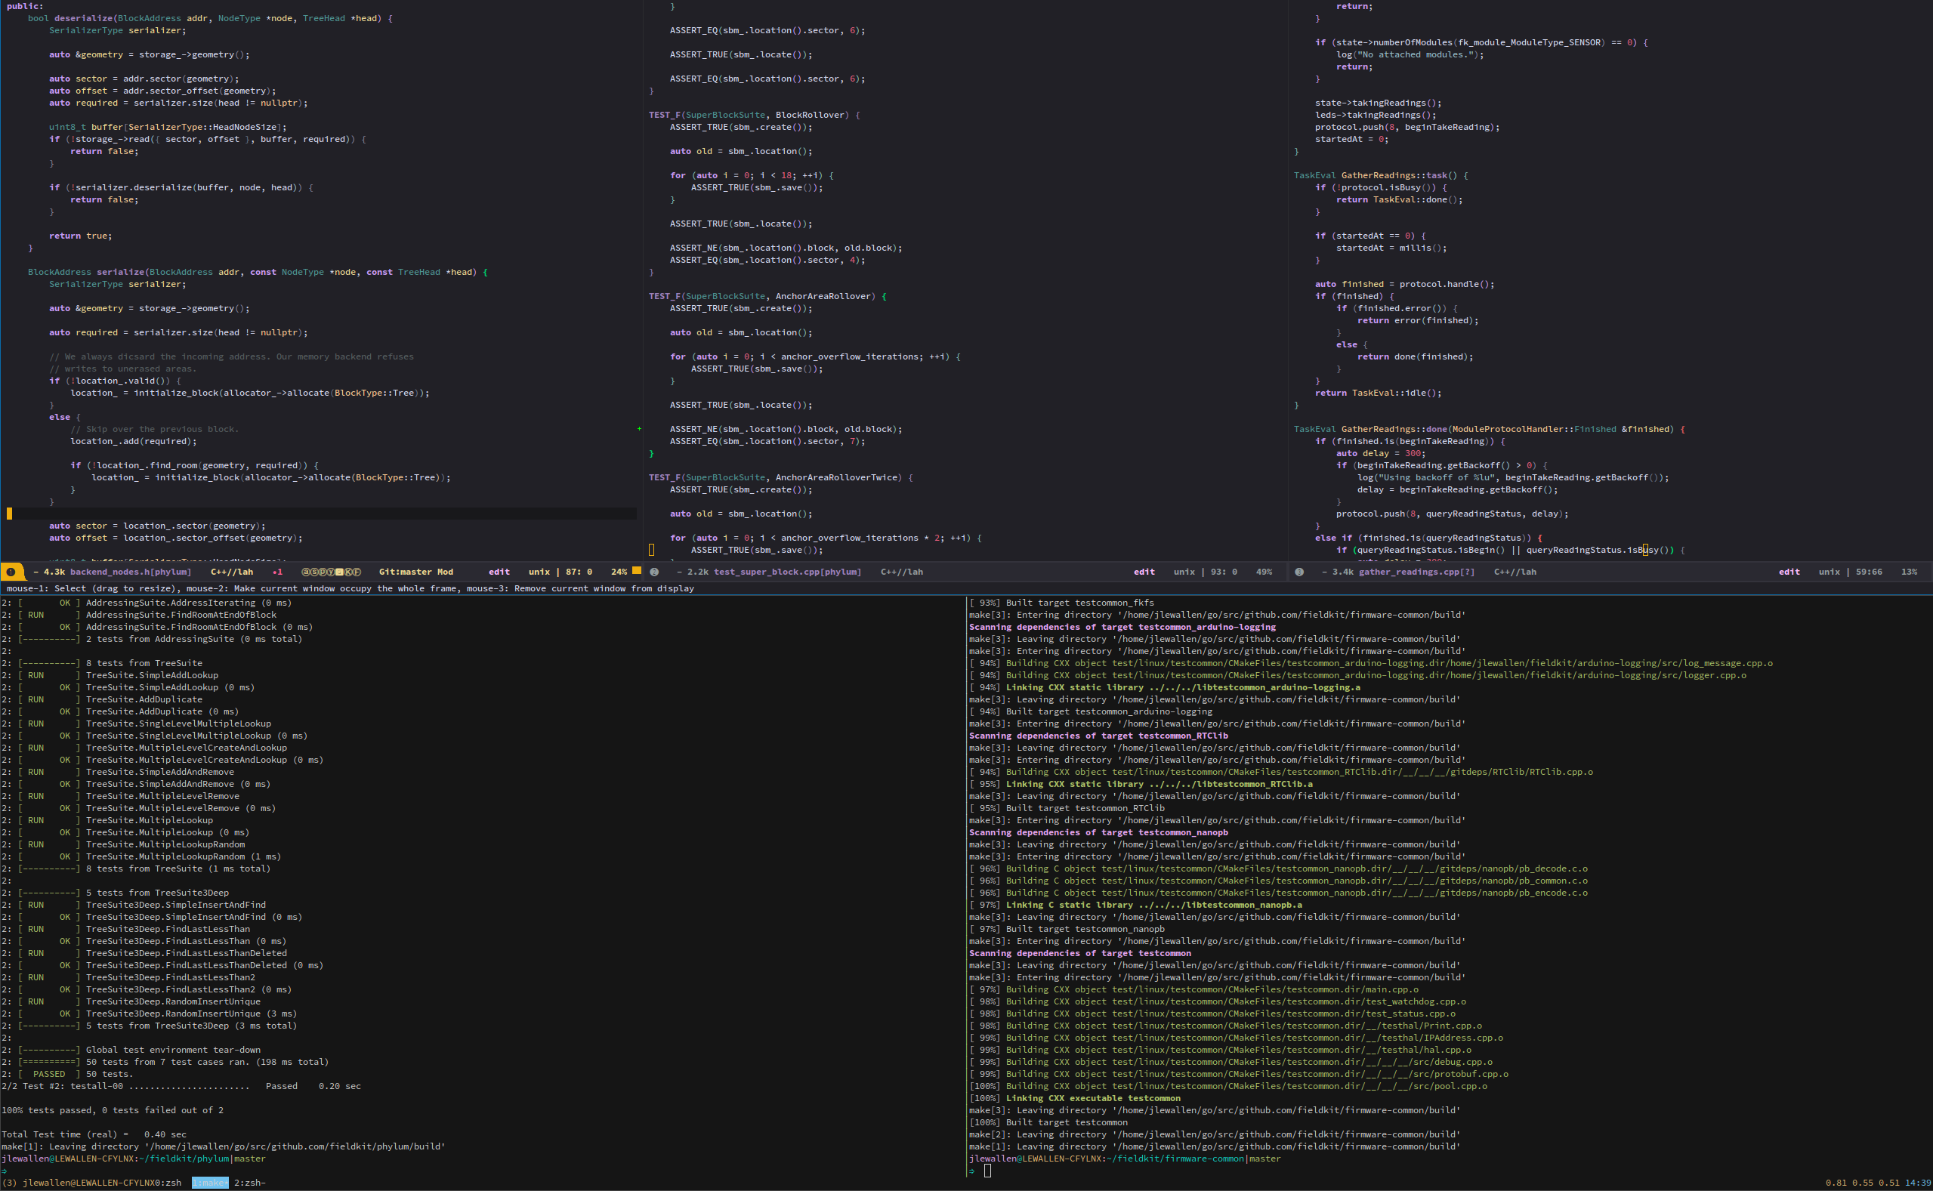Open C++//lah mode menu for test_super_block.cpp
This screenshot has height=1191, width=1933.
(x=901, y=572)
